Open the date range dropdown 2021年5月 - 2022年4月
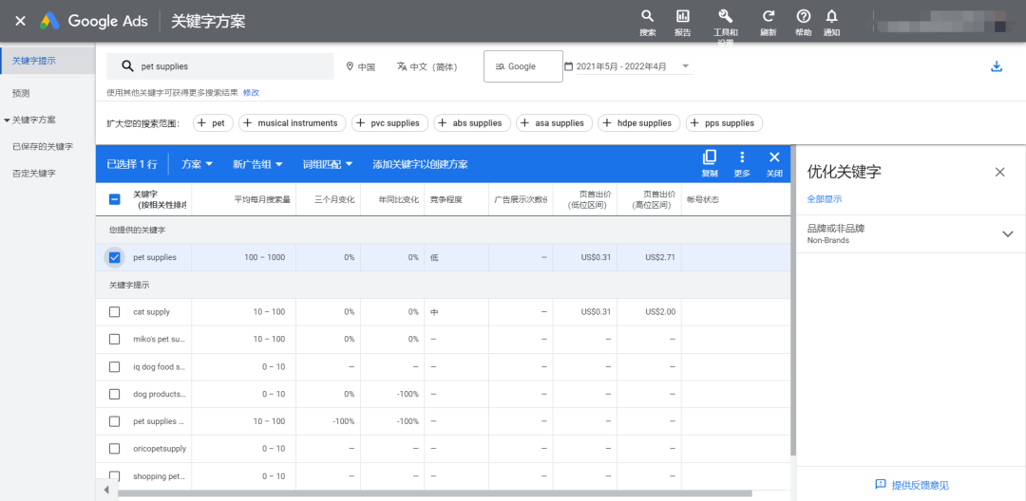1026x501 pixels. point(633,66)
